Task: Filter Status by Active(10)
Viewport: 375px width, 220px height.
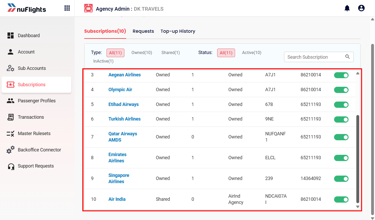Action: [252, 52]
